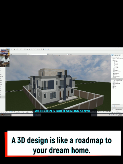
Task: Click the rightmost icon in top toolbar
Action: pos(48,49)
